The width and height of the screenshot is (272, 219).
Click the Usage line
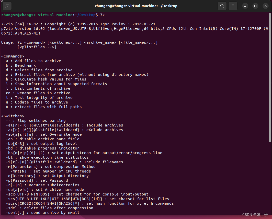[79, 42]
